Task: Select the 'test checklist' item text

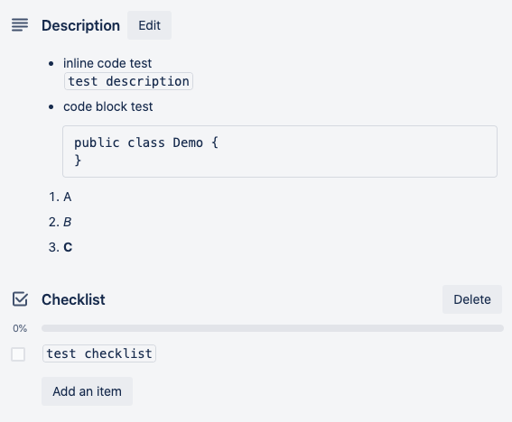Action: coord(99,353)
